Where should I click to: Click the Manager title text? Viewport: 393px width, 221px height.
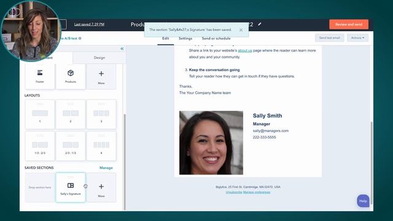(262, 124)
